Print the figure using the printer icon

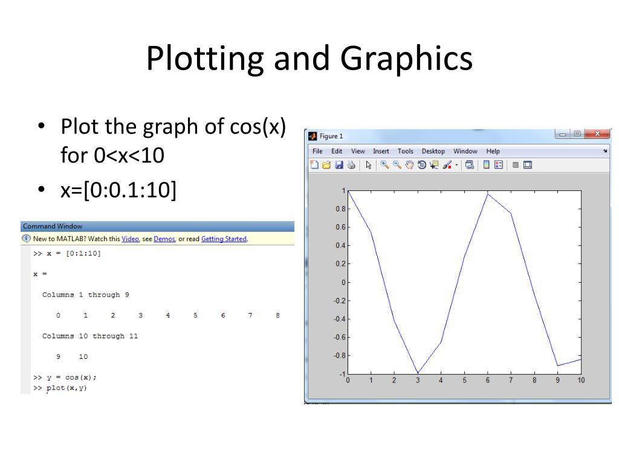pos(351,165)
